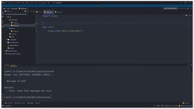Click the Atom One Dark theme indicator in the status bar
This screenshot has width=194, height=109.
pyautogui.click(x=175, y=106)
